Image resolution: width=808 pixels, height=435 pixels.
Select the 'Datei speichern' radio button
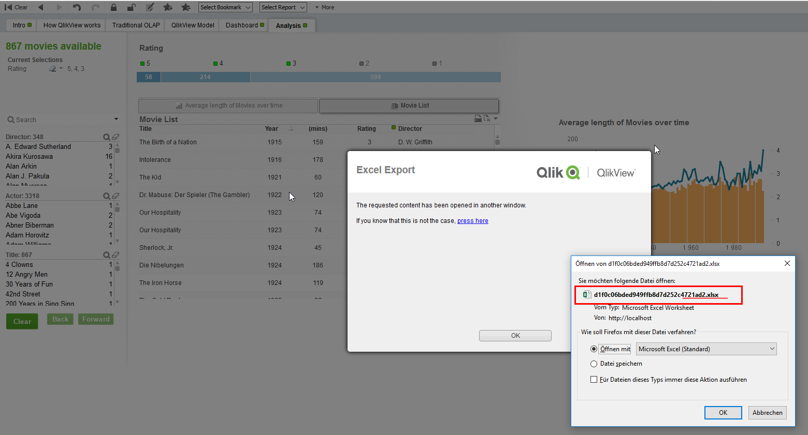594,364
